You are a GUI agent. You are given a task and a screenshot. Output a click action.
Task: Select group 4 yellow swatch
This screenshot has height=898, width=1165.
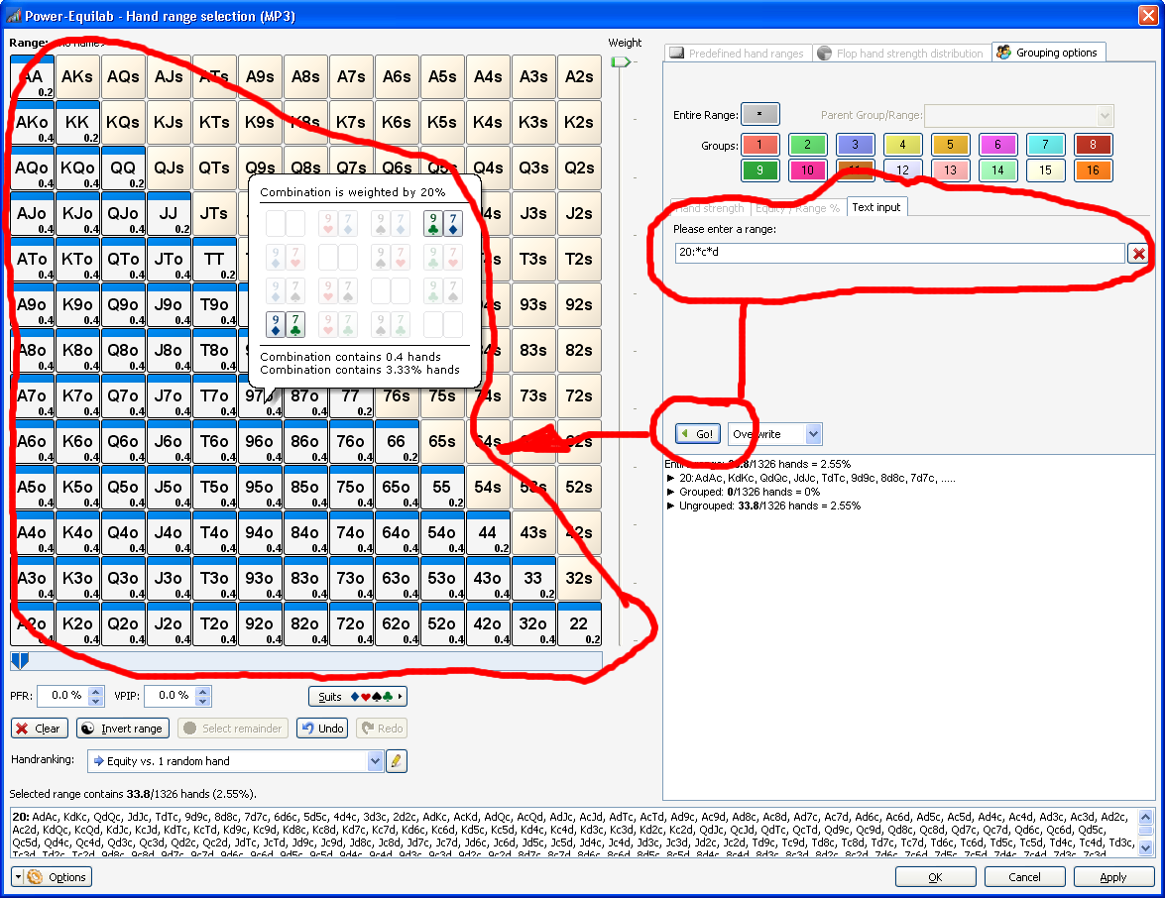(x=902, y=145)
